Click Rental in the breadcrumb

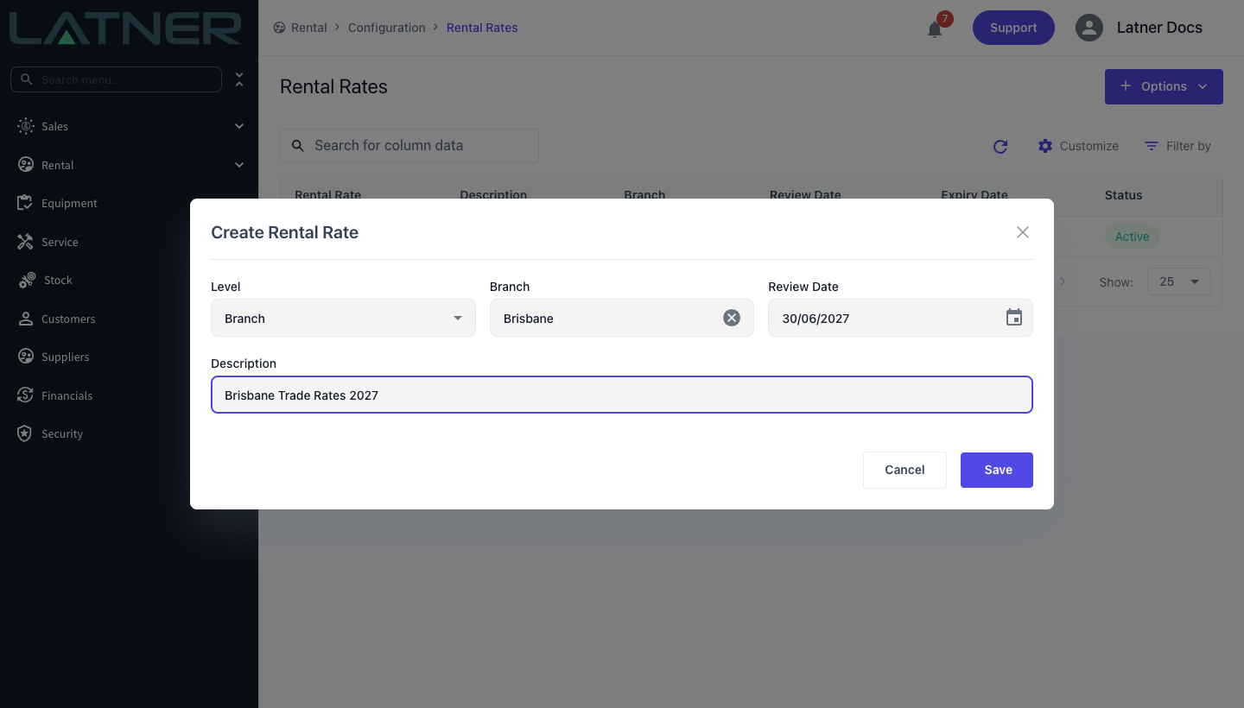tap(308, 28)
